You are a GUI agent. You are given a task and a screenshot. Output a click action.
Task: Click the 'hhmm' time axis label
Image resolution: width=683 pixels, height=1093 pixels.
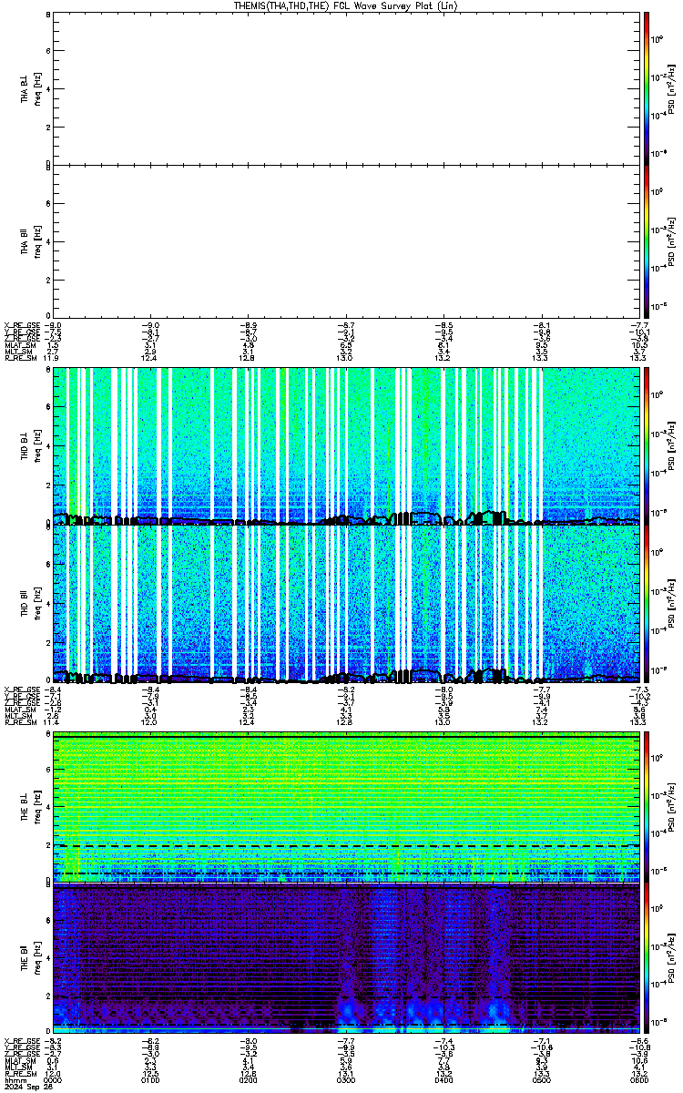pos(14,1081)
